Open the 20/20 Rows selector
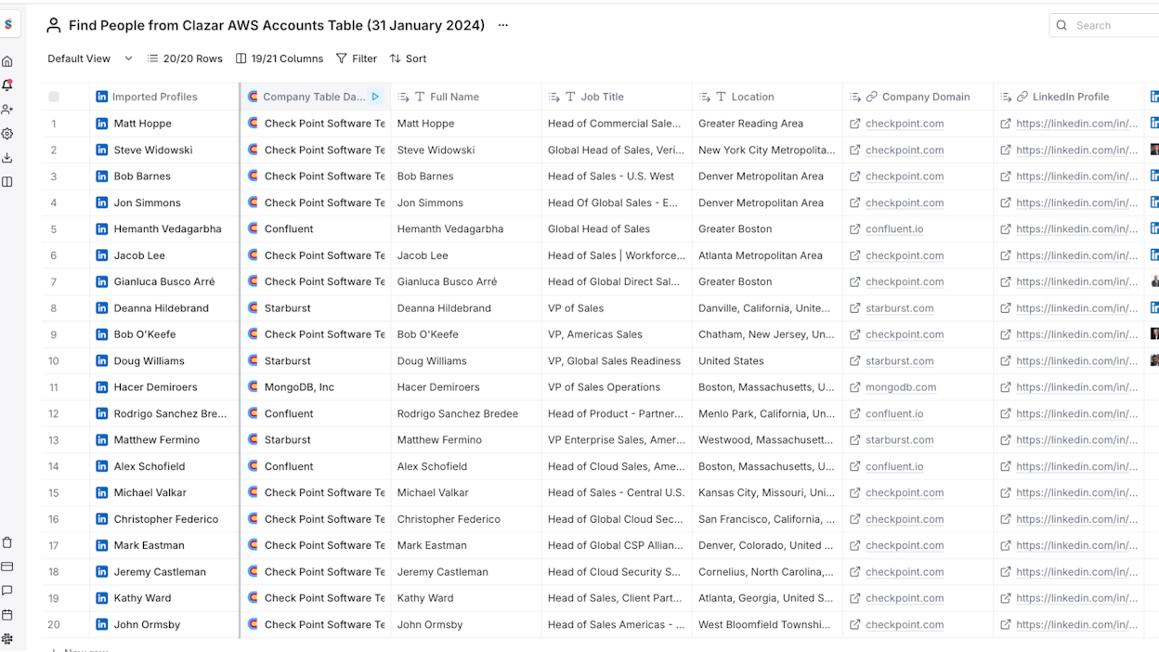 click(x=185, y=59)
